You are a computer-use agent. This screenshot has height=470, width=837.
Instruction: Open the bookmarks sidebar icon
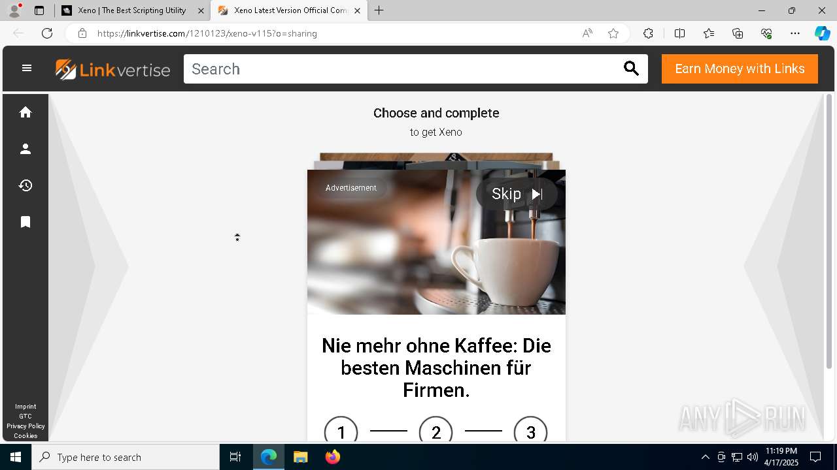click(x=26, y=222)
